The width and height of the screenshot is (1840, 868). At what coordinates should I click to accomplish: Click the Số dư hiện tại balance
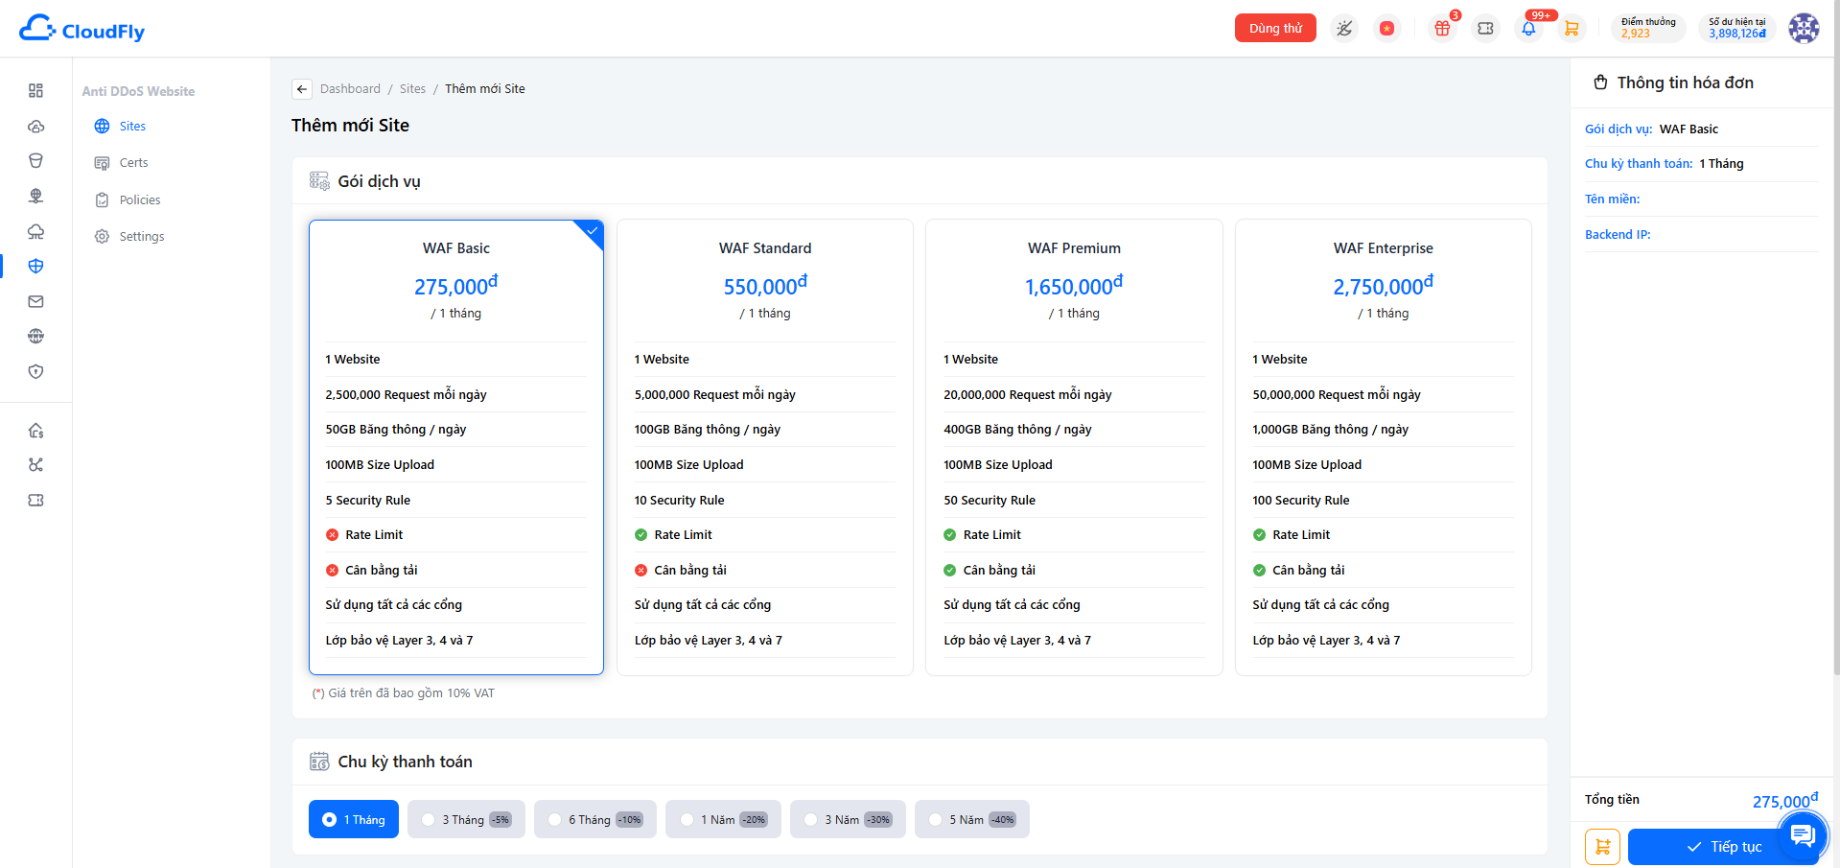coord(1736,28)
